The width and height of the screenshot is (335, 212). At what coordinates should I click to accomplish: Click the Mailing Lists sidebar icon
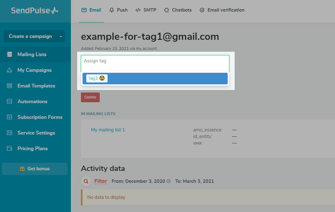[x=9, y=54]
